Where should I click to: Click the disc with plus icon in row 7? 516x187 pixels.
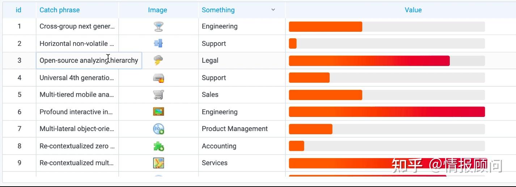point(158,129)
